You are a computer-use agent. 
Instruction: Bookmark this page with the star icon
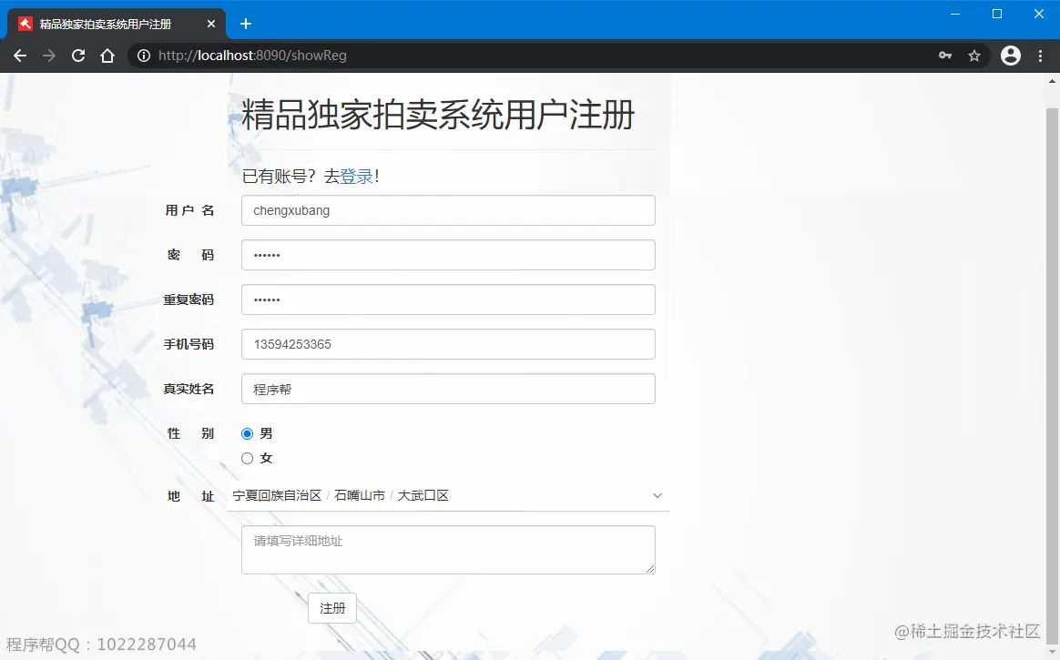(x=974, y=56)
